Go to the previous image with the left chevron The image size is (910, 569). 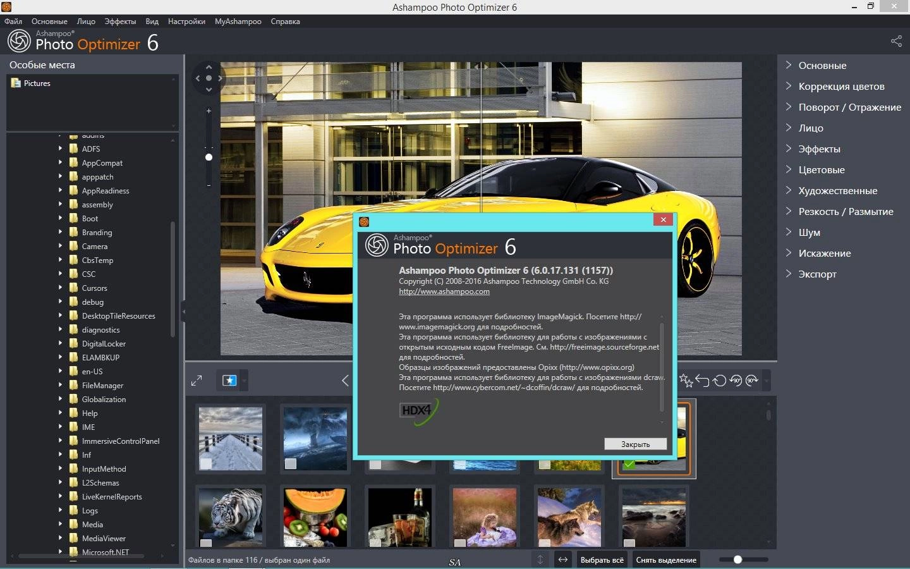pyautogui.click(x=345, y=380)
